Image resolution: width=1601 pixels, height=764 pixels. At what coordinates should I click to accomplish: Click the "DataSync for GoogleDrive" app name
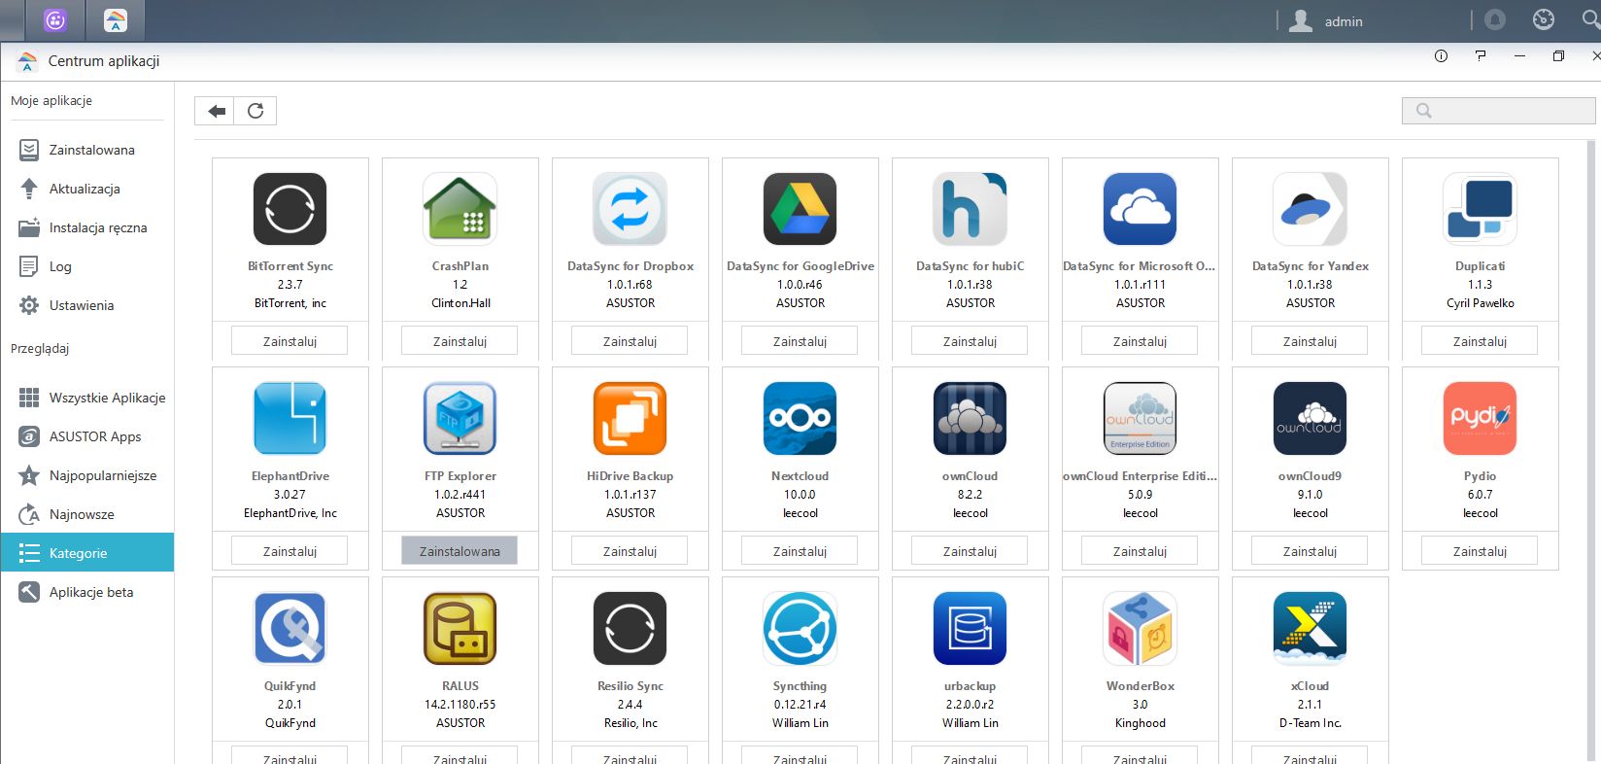[800, 266]
